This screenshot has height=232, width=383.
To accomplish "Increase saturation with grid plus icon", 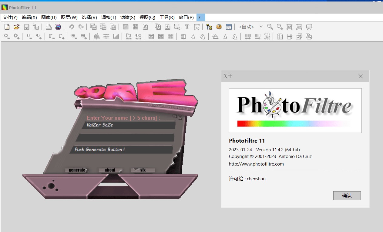I will click(x=84, y=37).
